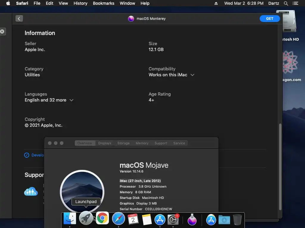
Task: Click the App Store page vertical scrollbar
Action: pos(280,167)
